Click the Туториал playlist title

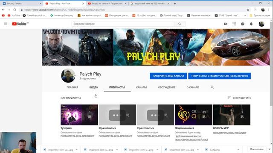(66, 128)
